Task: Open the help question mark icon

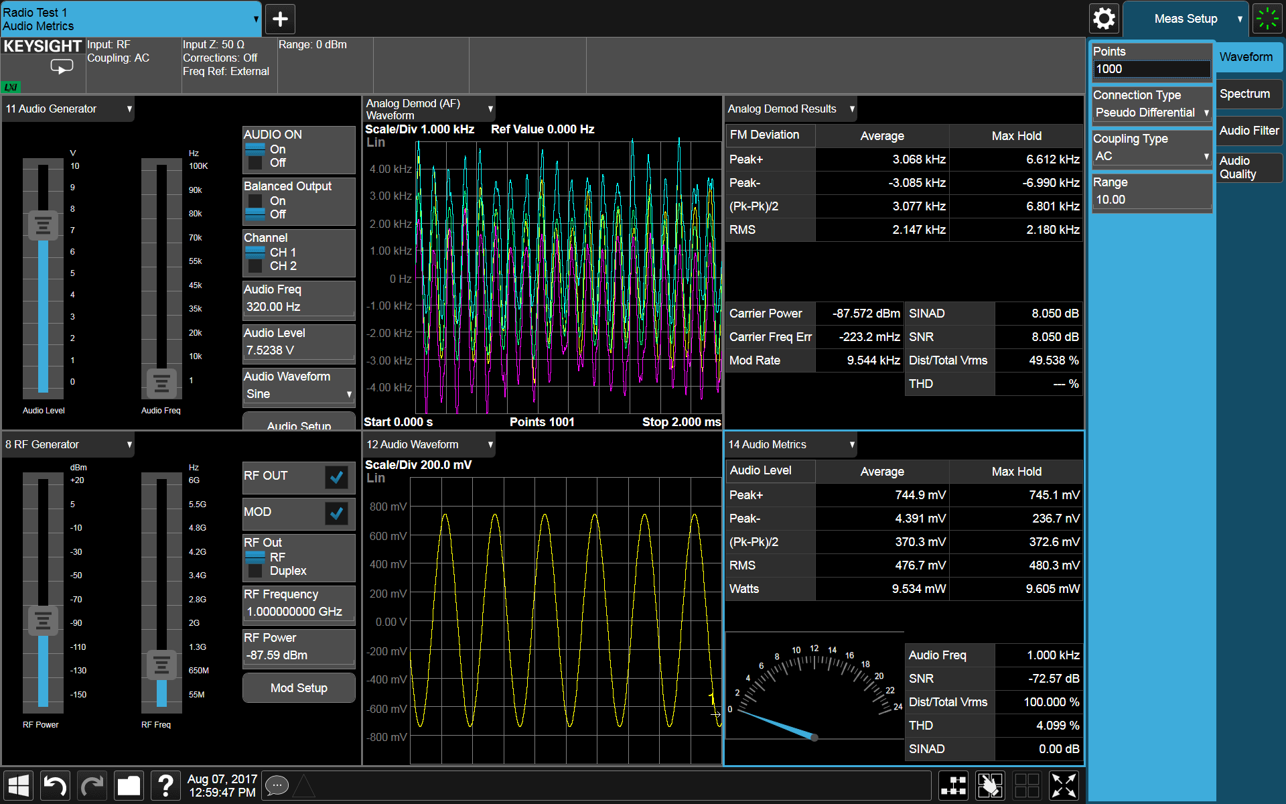Action: tap(165, 785)
